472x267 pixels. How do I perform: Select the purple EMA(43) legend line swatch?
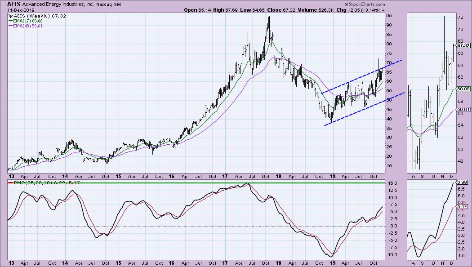[11, 26]
